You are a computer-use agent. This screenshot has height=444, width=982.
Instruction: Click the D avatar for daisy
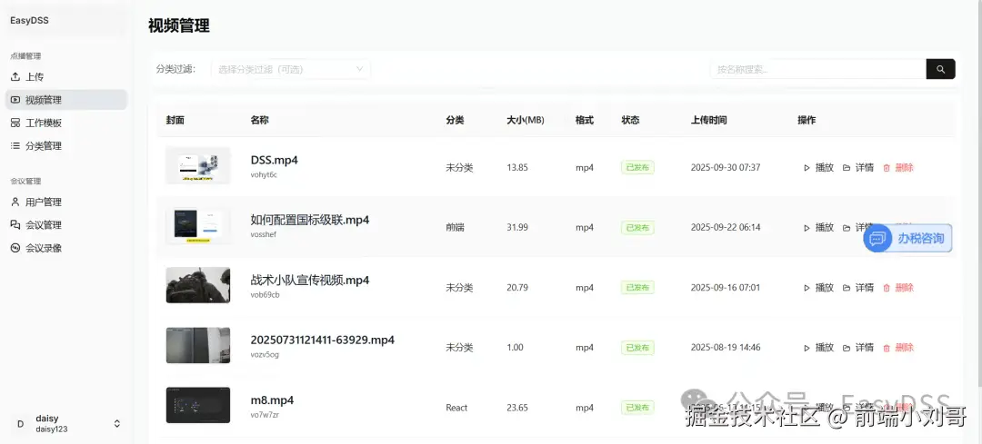point(20,424)
